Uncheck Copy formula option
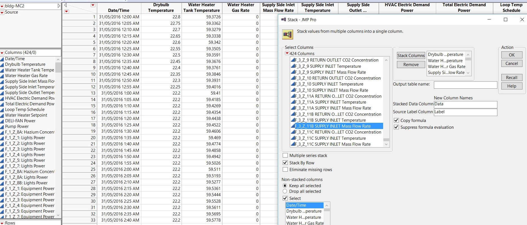 click(x=396, y=121)
